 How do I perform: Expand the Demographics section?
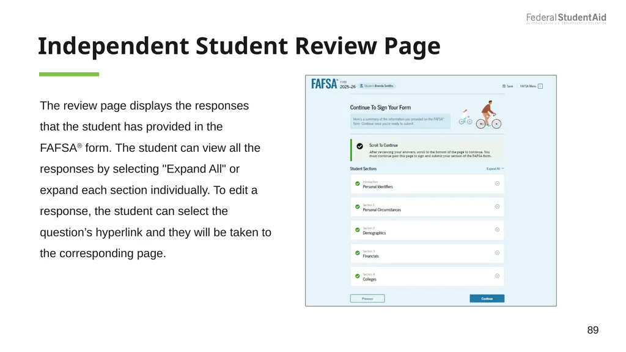(497, 230)
